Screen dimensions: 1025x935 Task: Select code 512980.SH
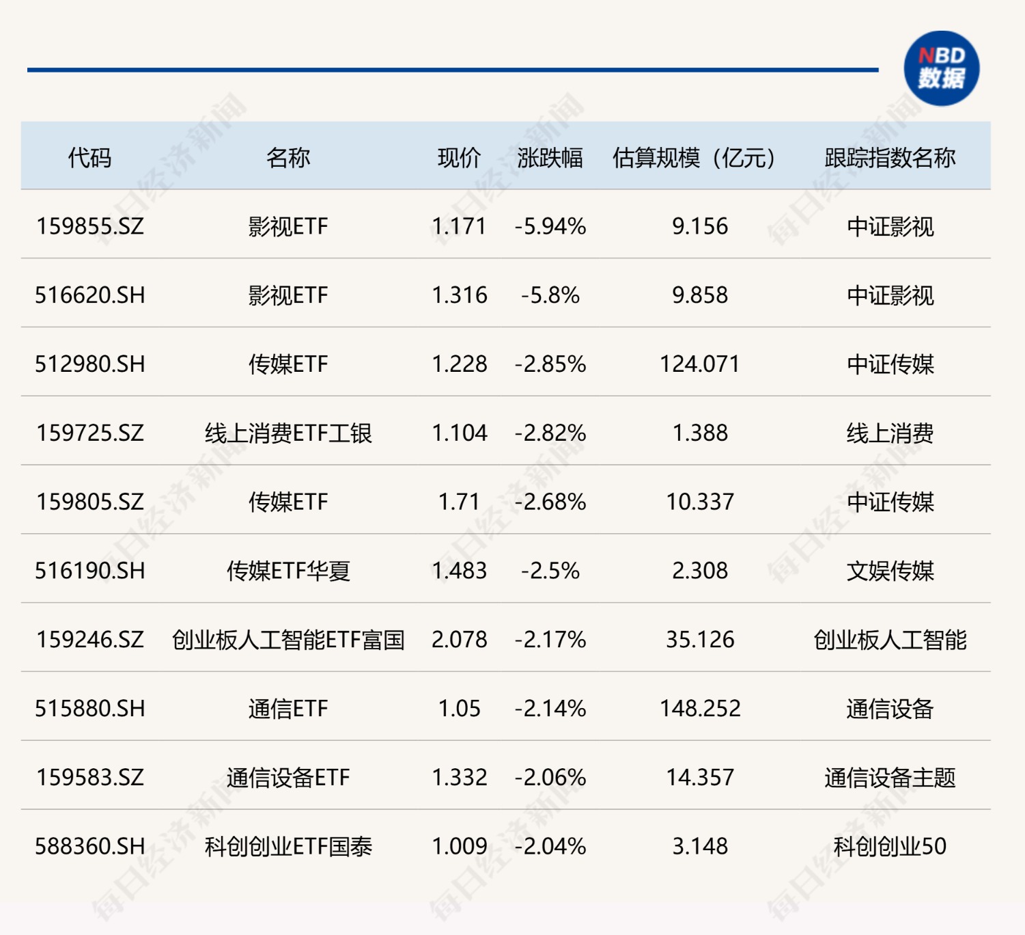click(x=90, y=364)
